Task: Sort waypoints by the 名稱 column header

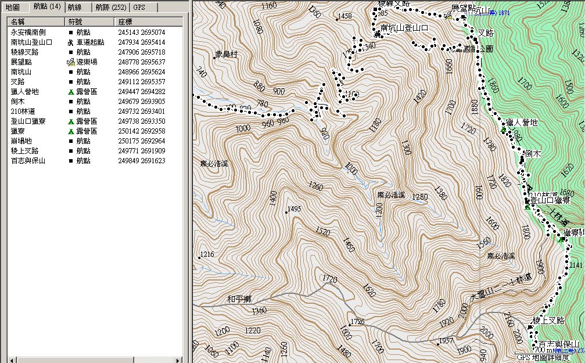Action: pos(36,21)
